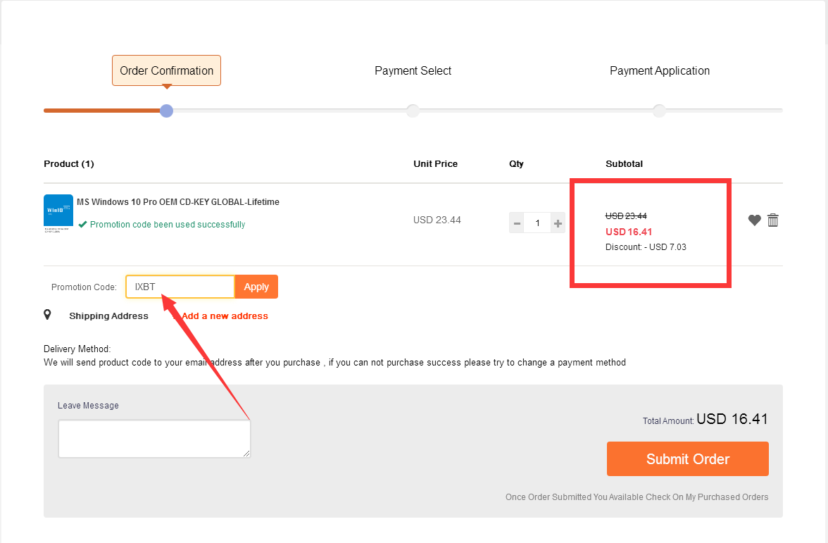Open the MS Windows 10 Pro product title
Image resolution: width=828 pixels, height=543 pixels.
click(x=177, y=202)
